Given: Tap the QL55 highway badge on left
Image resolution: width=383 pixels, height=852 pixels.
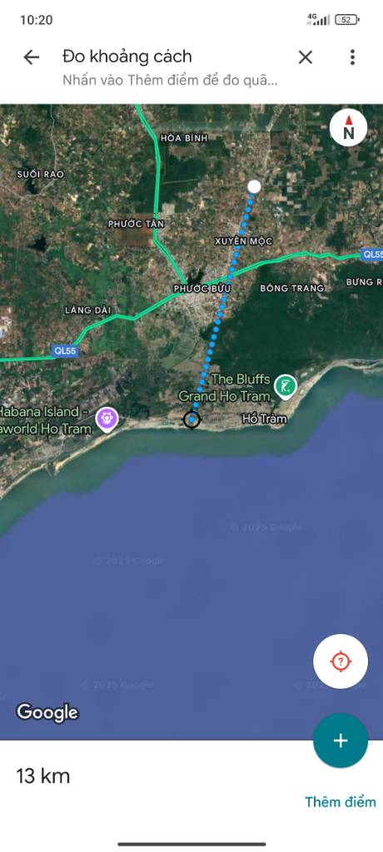Looking at the screenshot, I should click(65, 351).
